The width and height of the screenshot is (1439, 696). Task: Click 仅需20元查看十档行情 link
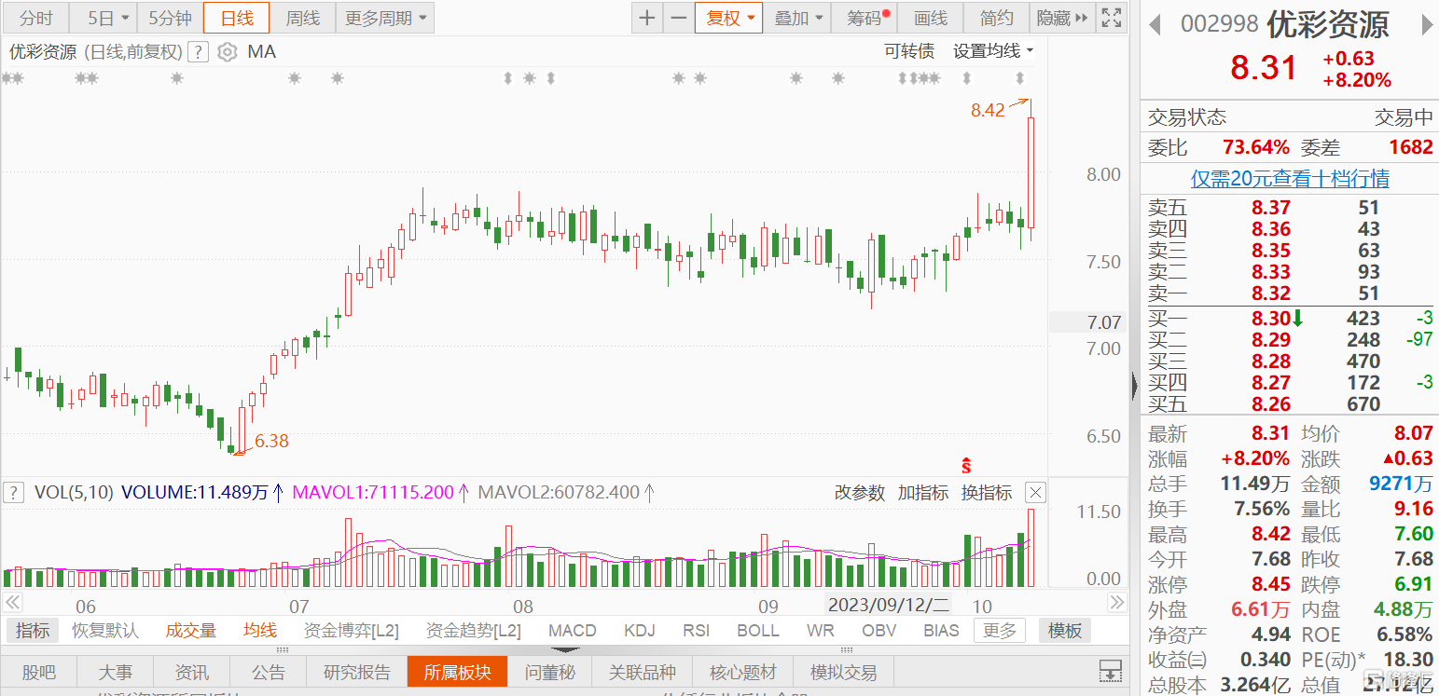pyautogui.click(x=1290, y=178)
